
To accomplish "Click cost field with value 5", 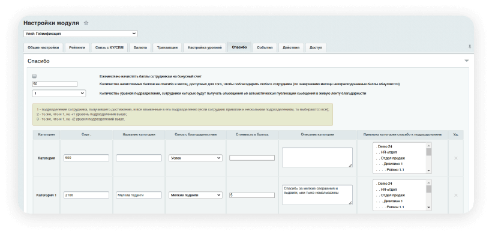I will tap(252, 195).
